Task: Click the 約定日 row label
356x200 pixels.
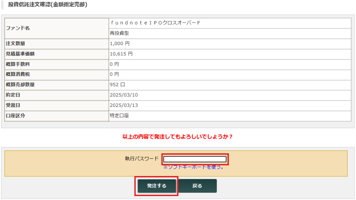Action: click(13, 95)
